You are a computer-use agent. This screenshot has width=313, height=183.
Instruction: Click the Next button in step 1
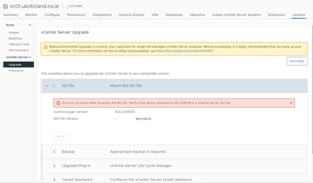62,137
